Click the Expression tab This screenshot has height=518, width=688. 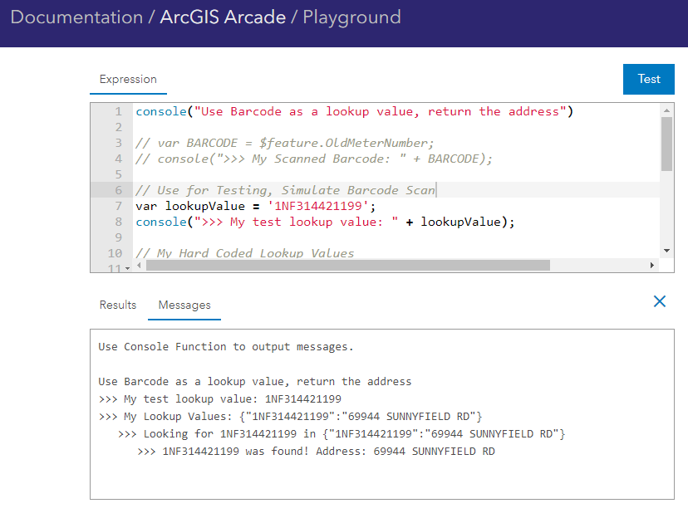point(128,79)
